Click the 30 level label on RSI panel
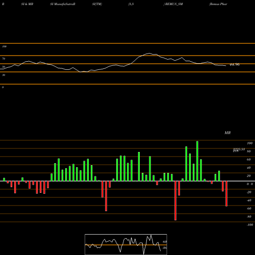255x255 pixels. [x=4, y=75]
